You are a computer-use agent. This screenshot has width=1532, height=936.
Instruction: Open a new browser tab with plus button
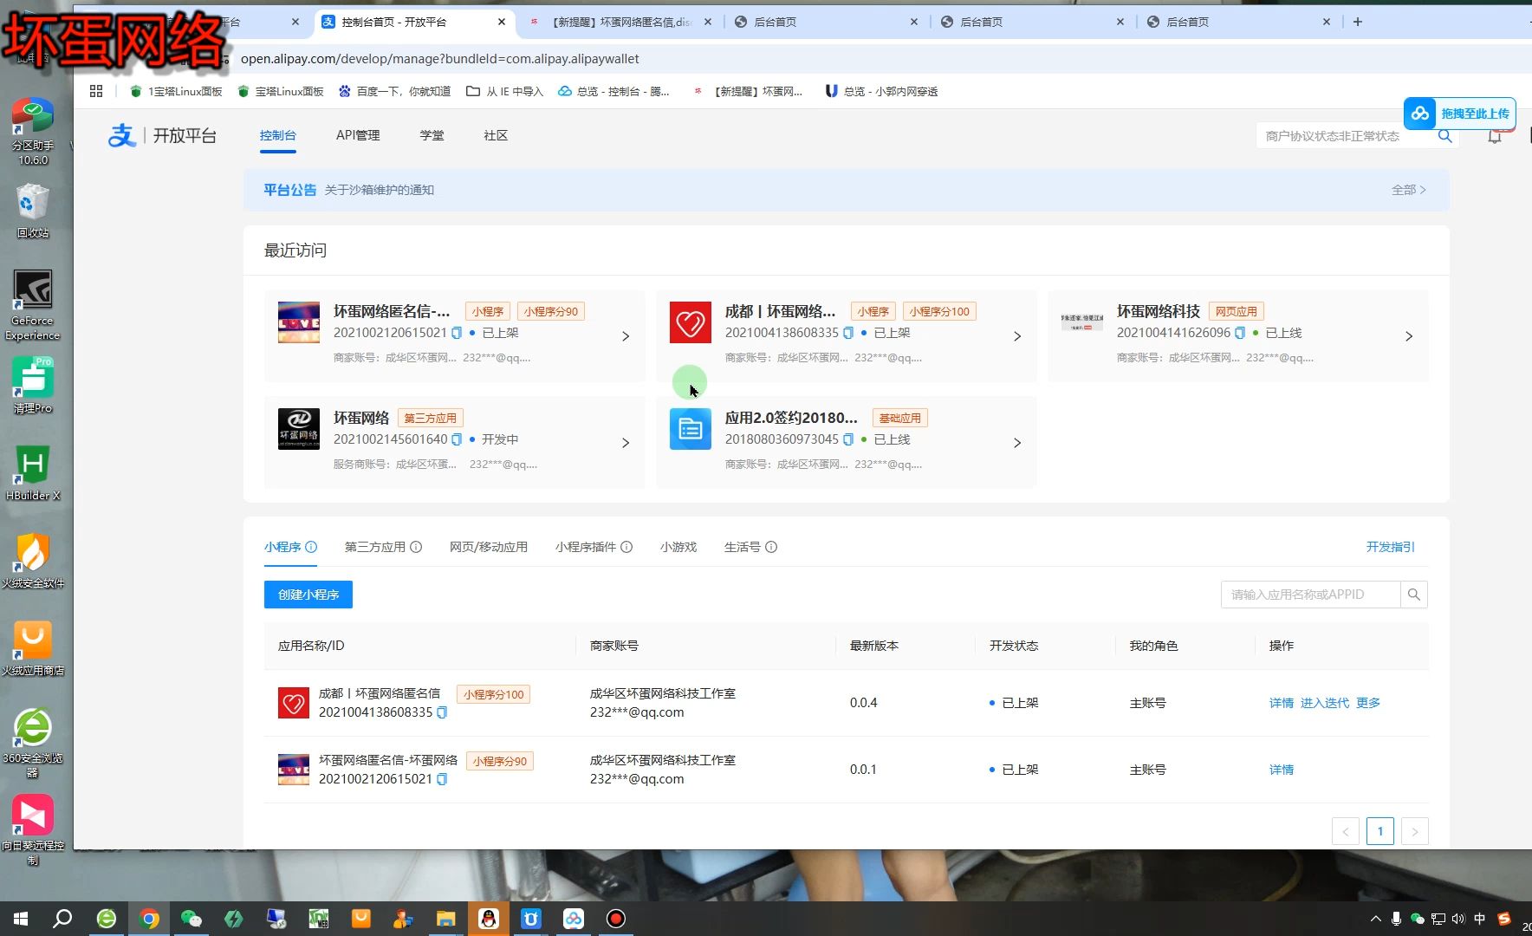(1358, 22)
